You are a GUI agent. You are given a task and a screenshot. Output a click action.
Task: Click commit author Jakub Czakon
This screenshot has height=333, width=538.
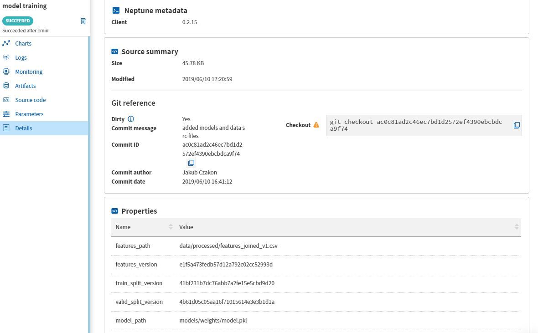[x=200, y=173]
